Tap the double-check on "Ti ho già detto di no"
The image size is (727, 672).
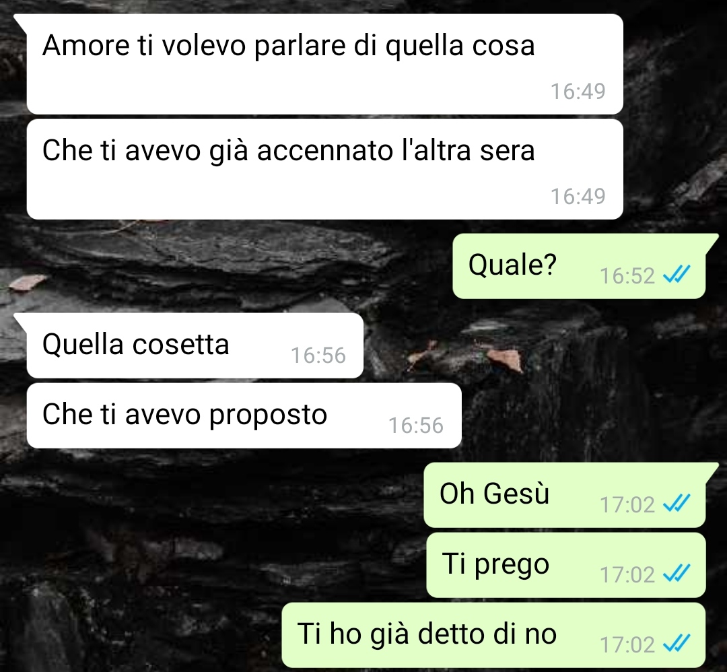coord(677,644)
